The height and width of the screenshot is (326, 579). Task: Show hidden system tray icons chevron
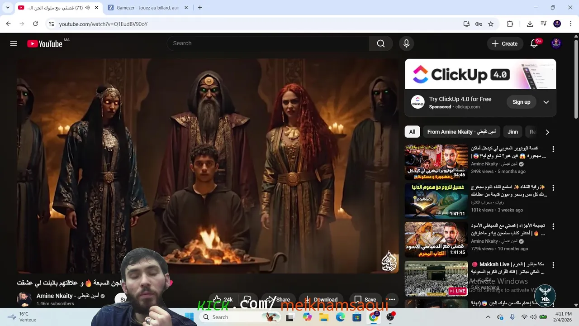tap(488, 317)
